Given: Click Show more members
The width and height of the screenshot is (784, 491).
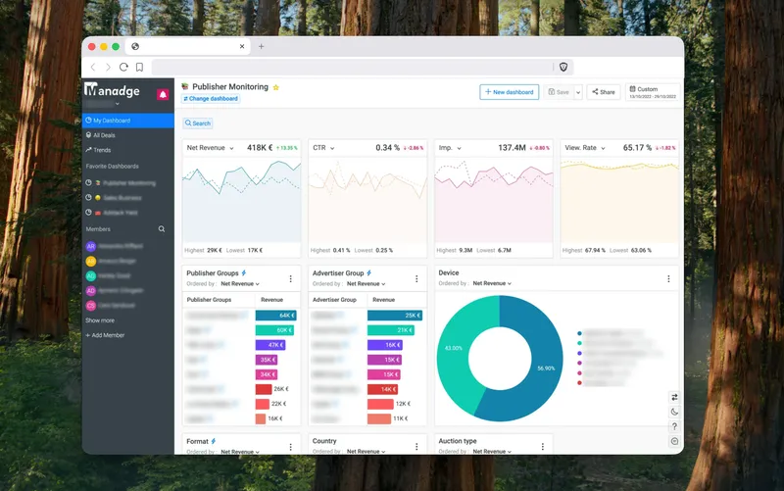Looking at the screenshot, I should 100,320.
